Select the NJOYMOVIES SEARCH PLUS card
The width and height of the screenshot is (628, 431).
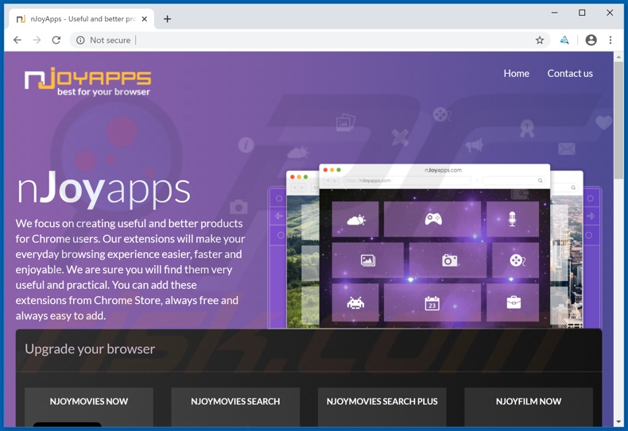[x=382, y=407]
